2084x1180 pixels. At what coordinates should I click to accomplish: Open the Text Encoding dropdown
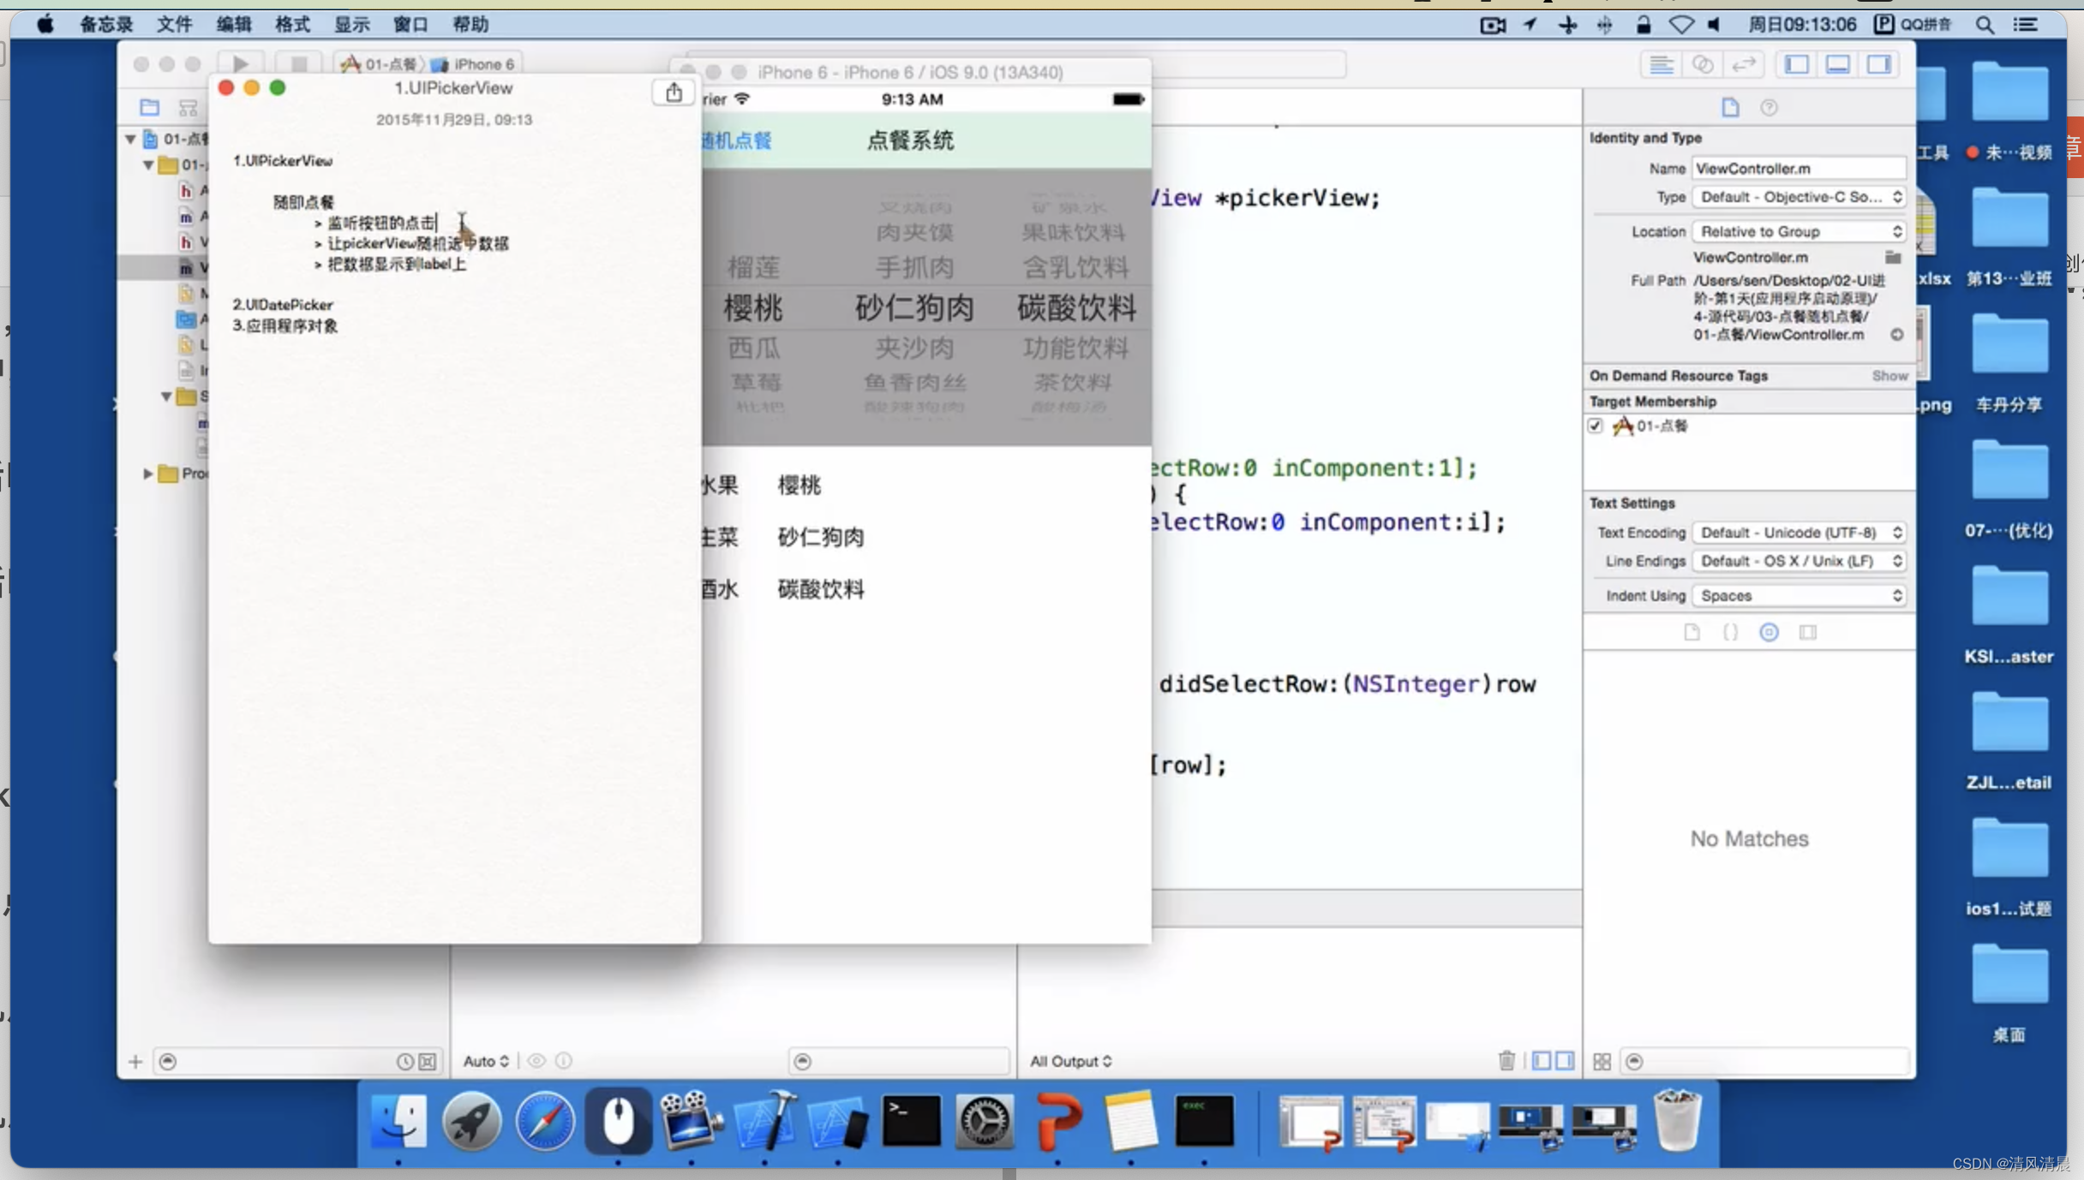[1799, 533]
